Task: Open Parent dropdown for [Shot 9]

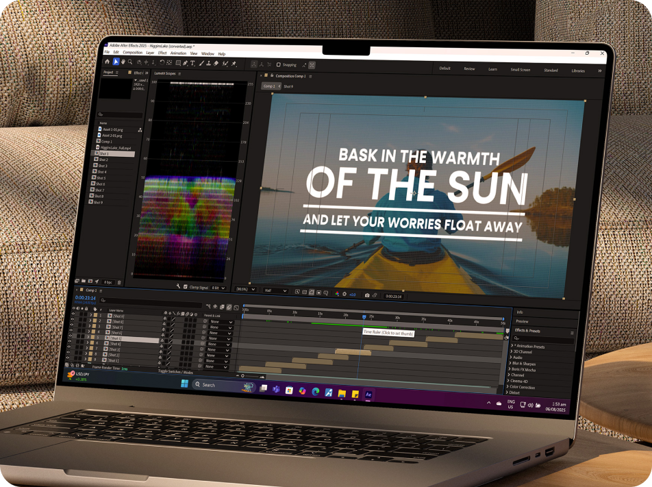Action: click(x=222, y=322)
